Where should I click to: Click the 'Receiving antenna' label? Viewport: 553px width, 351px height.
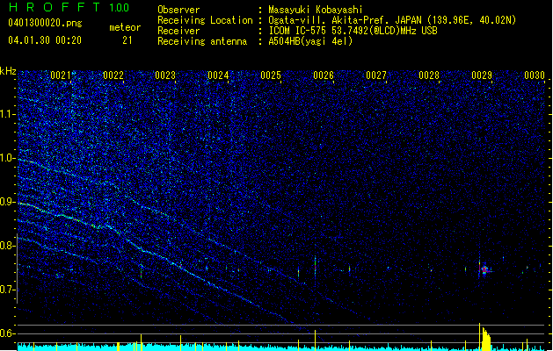(x=202, y=41)
